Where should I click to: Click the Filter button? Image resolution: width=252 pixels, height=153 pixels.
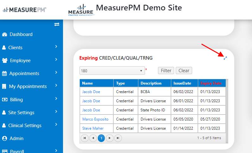pos(166,71)
